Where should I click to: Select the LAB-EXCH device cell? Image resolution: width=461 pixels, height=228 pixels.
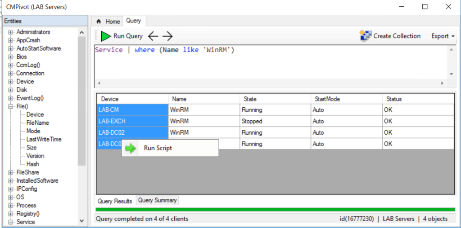pyautogui.click(x=131, y=121)
